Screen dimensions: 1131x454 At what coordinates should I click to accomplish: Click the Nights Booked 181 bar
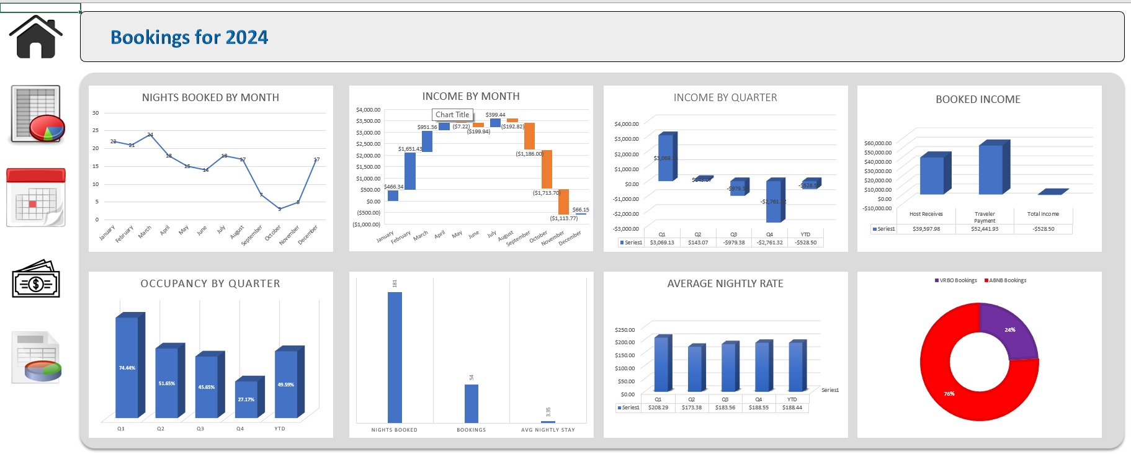395,357
